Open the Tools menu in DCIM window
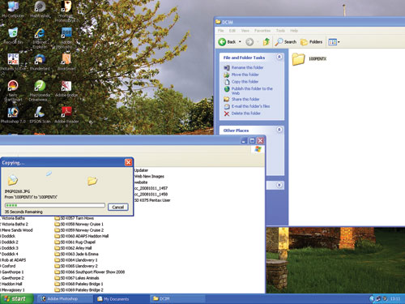 280,31
